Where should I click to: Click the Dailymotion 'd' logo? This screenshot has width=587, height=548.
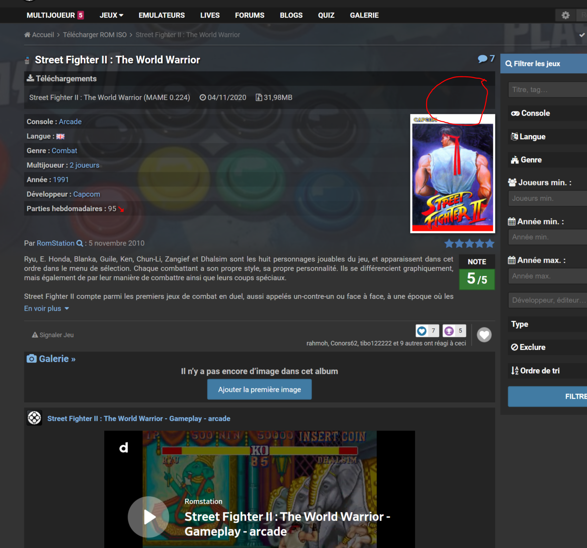(x=124, y=448)
